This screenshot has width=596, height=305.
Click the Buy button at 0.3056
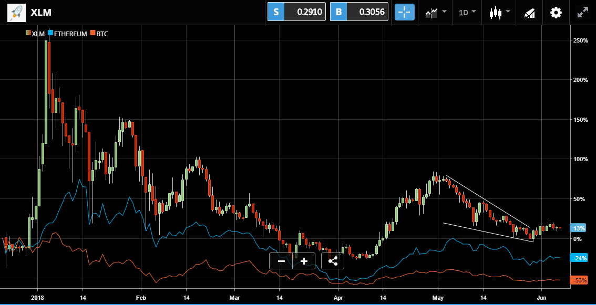[x=359, y=12]
